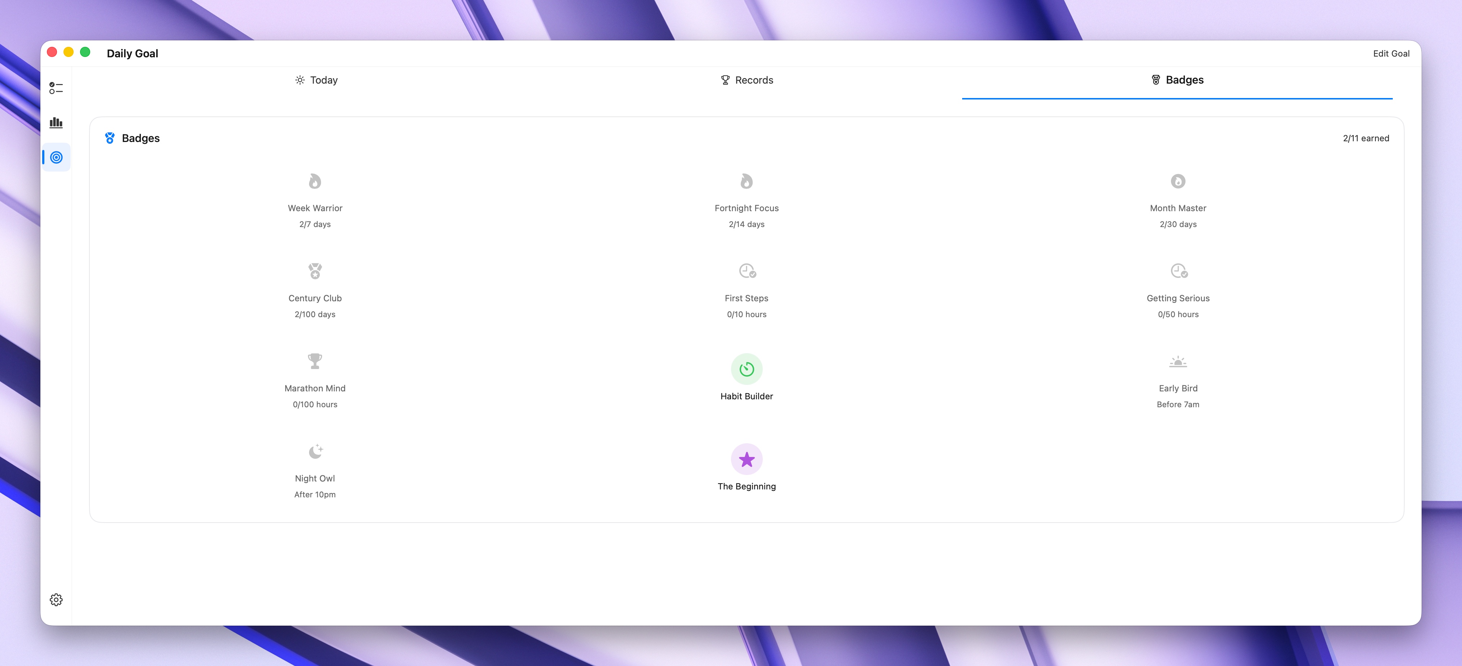Open the statistics bar chart sidebar icon
Viewport: 1462px width, 666px height.
(x=56, y=123)
